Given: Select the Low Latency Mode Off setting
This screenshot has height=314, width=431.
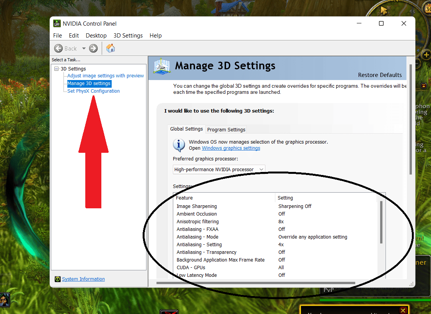Looking at the screenshot, I should [282, 275].
